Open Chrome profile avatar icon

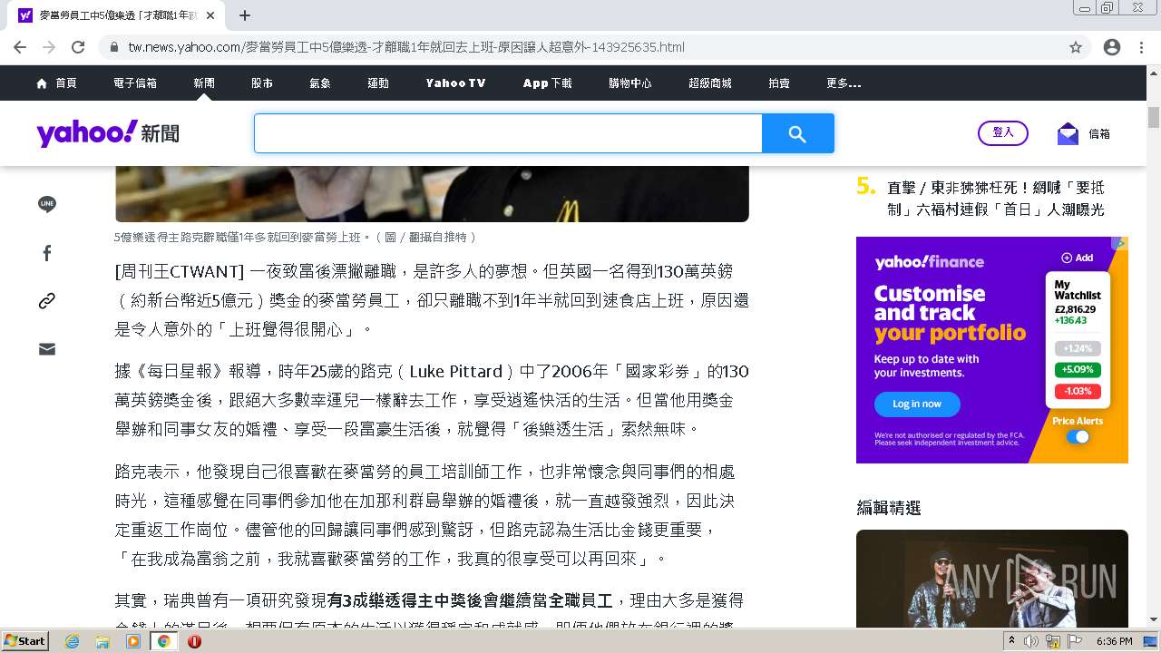(1112, 47)
